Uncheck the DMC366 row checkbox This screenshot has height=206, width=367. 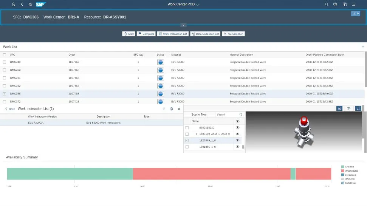tap(5, 94)
